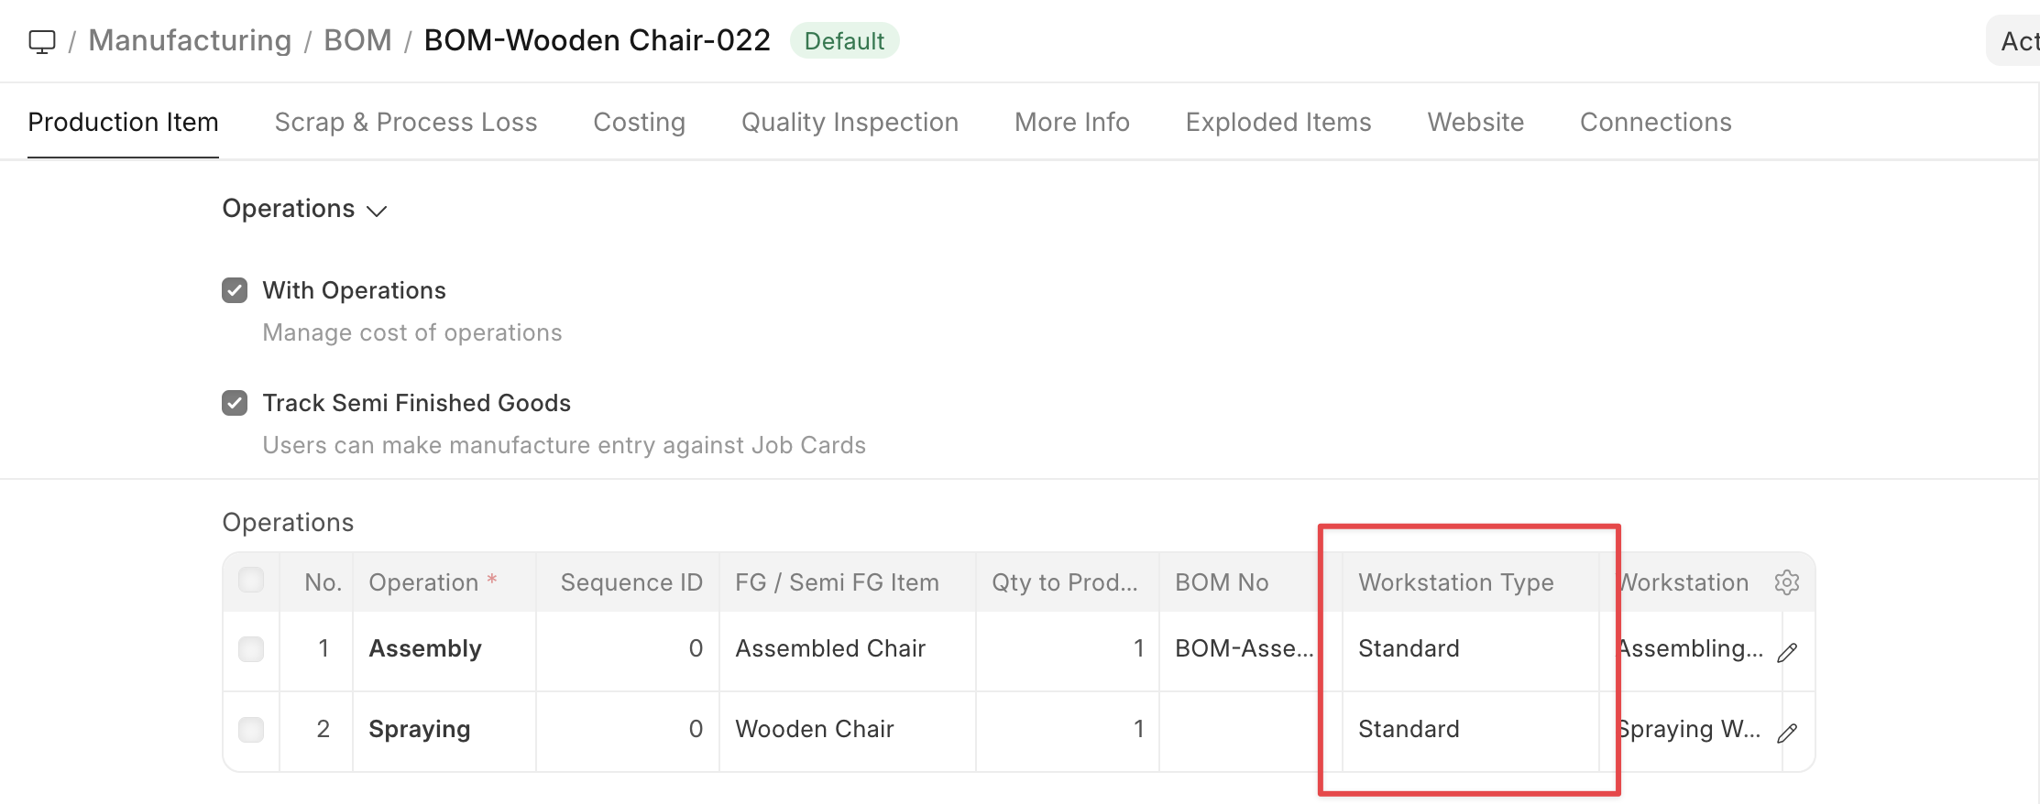Open the operations table settings gear

(1786, 582)
